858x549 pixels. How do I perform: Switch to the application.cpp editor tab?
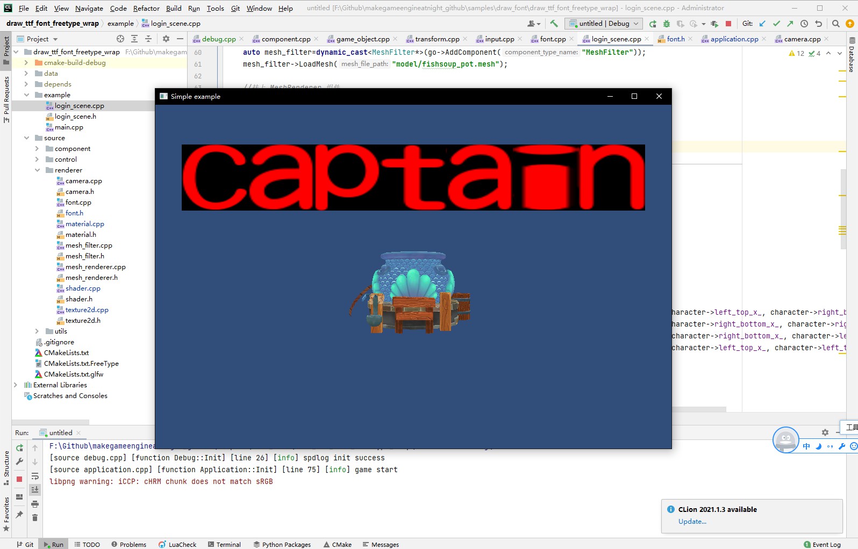(734, 39)
